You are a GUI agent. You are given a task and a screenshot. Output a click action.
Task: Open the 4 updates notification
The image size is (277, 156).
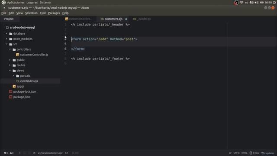[267, 153]
